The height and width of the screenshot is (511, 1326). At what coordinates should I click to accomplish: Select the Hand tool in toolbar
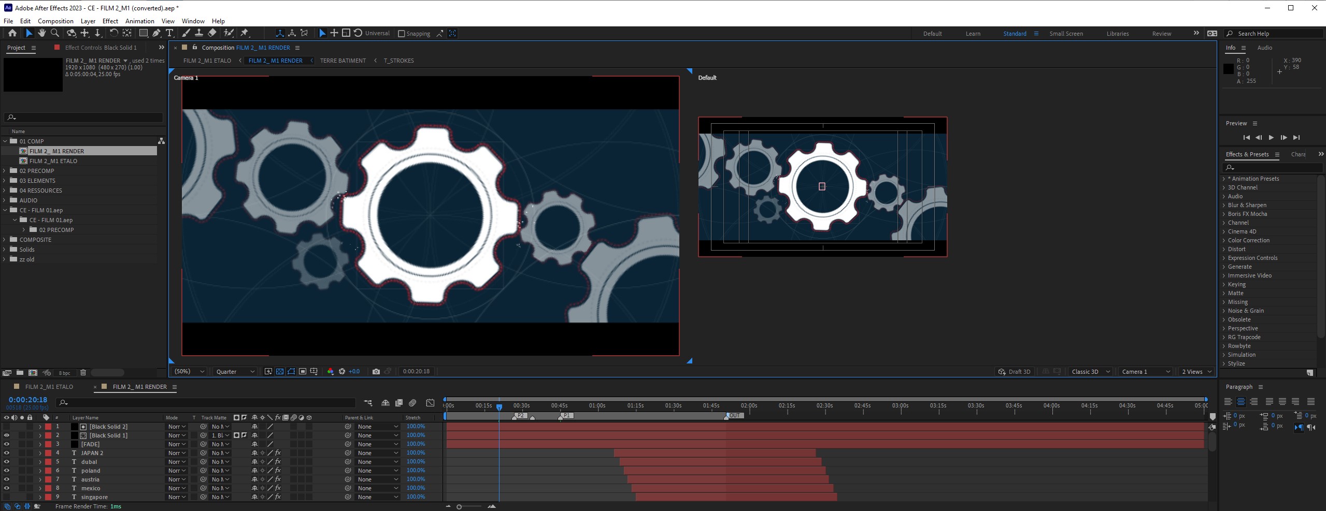(41, 33)
